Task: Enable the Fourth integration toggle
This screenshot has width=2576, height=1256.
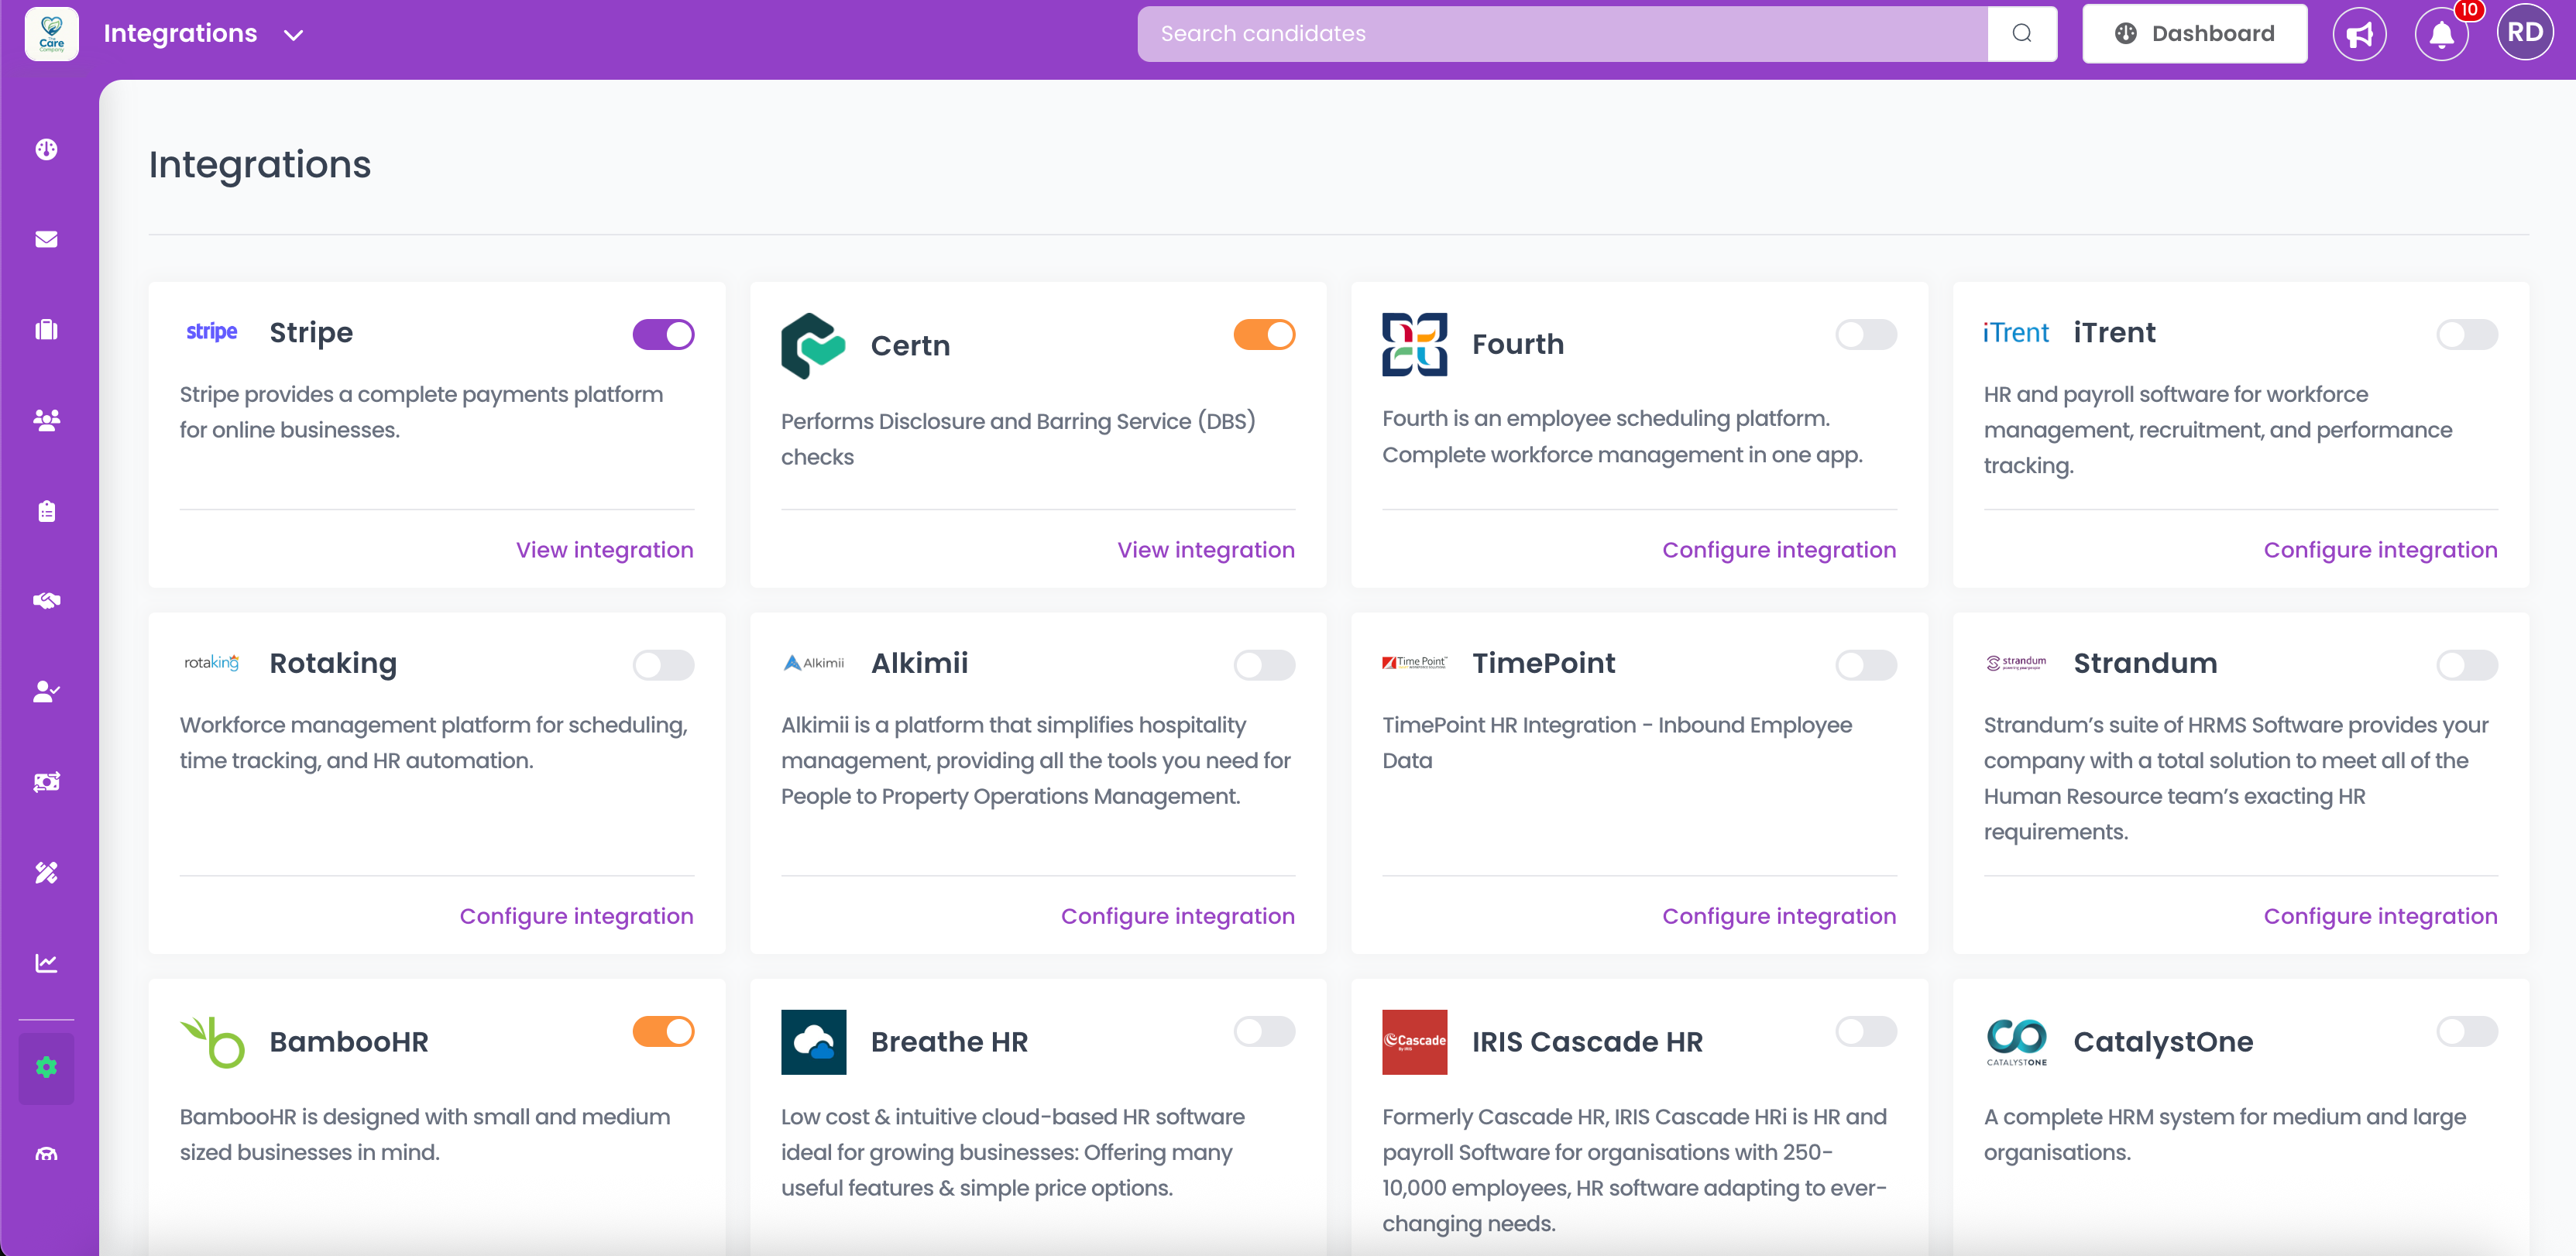Action: [x=1866, y=334]
